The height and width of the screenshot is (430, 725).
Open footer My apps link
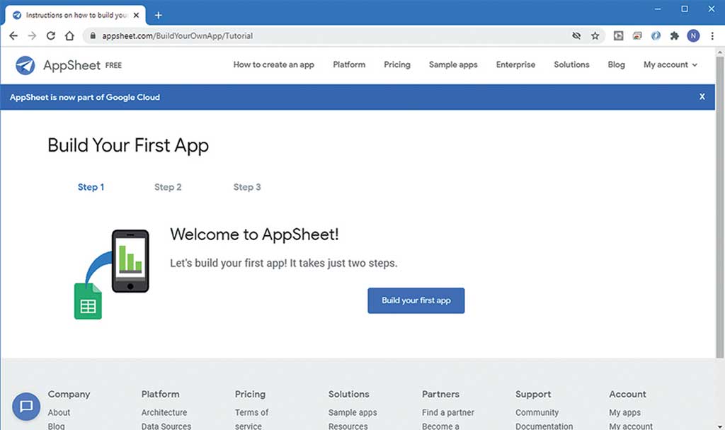pos(624,412)
